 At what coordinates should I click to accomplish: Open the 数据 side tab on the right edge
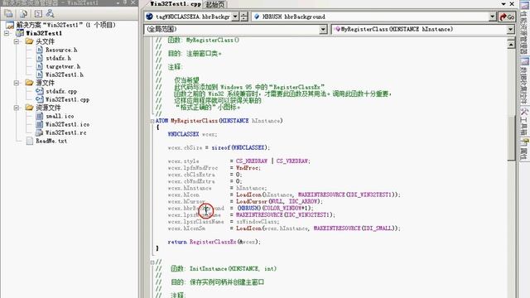(x=524, y=81)
